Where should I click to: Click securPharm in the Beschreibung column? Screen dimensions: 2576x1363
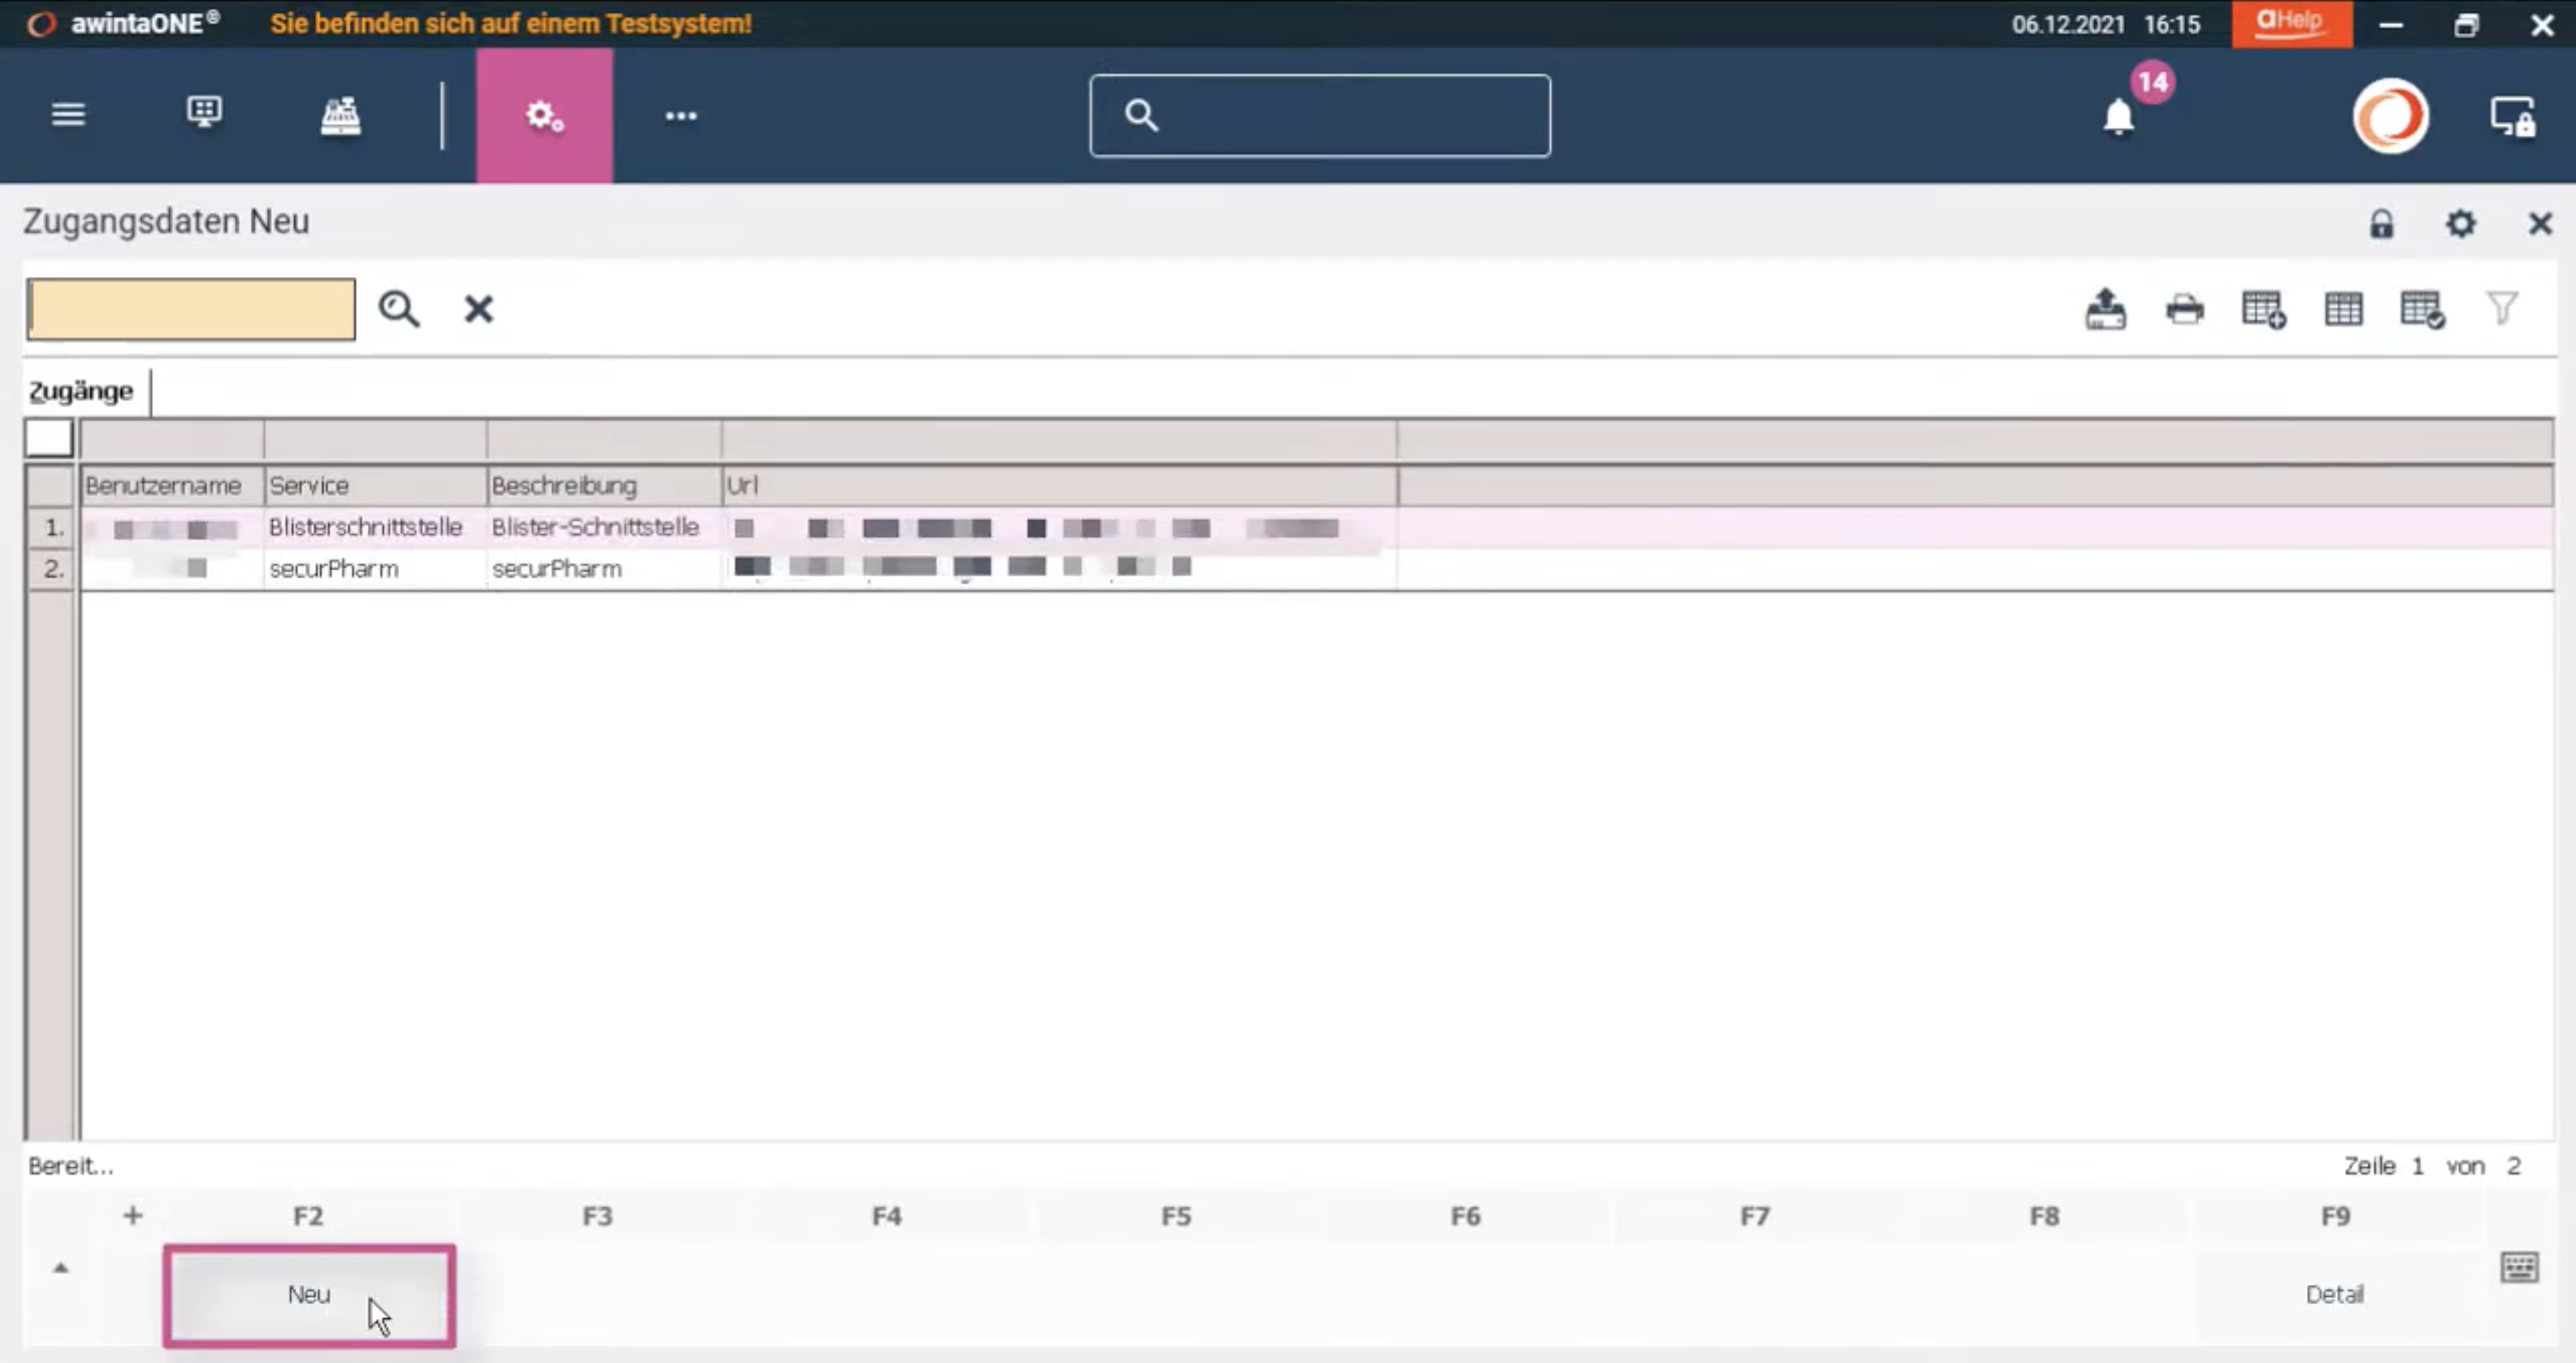click(x=604, y=569)
